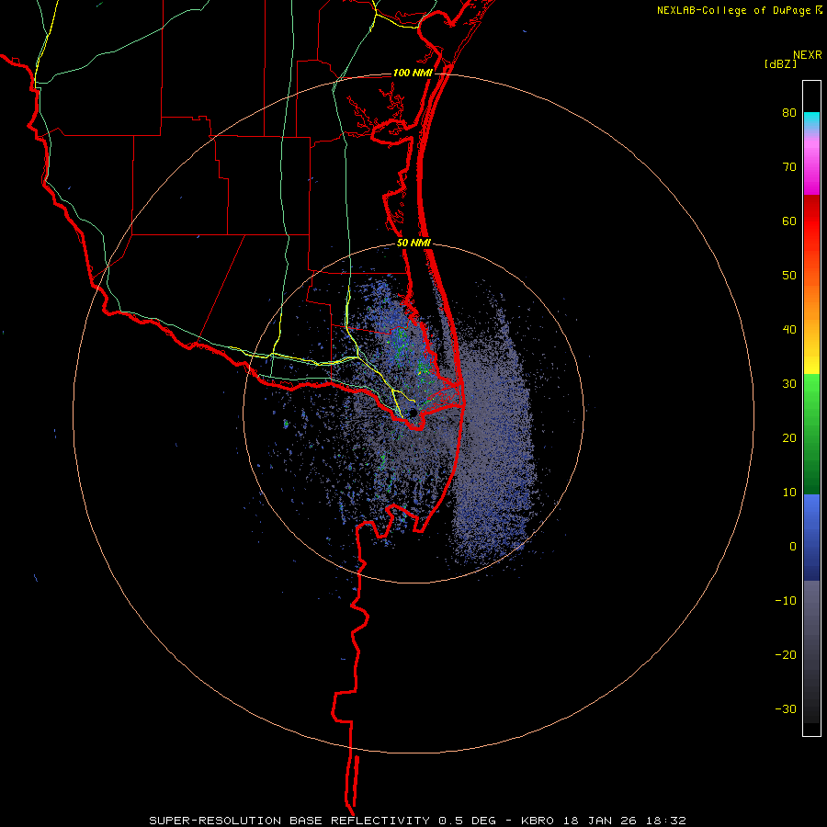Click the cyan top band of the color bar

tap(811, 120)
